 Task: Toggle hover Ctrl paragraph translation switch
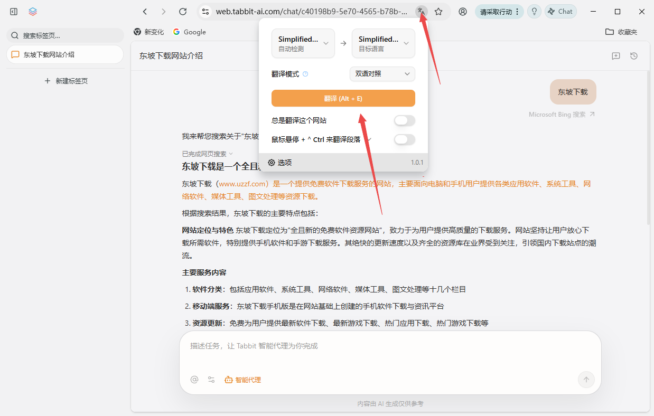pos(404,140)
